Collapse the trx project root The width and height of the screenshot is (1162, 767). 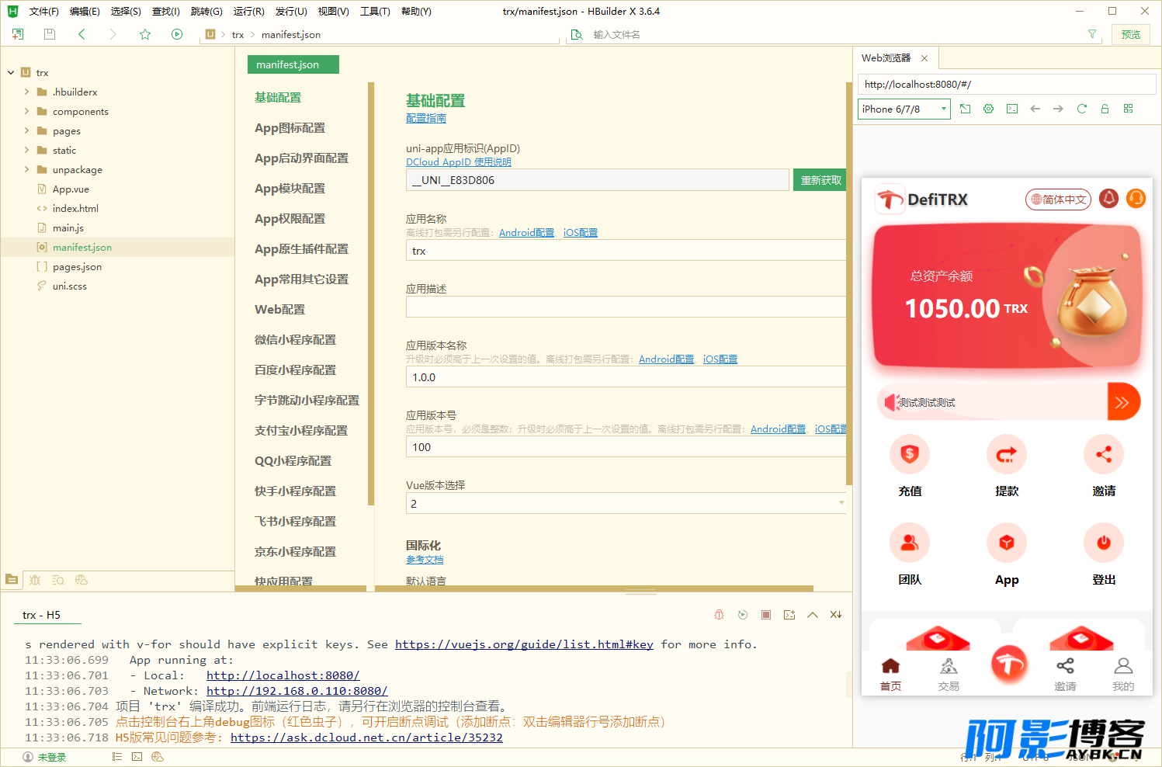11,72
